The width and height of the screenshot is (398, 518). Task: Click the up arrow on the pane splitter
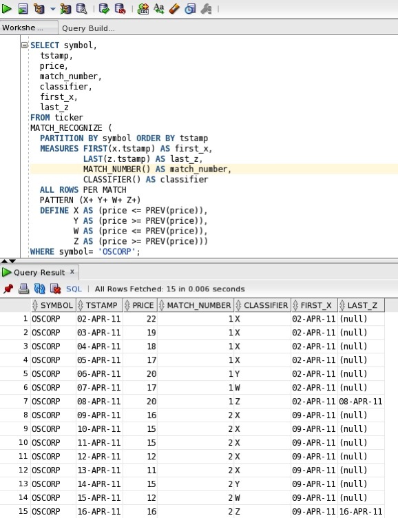click(4, 261)
